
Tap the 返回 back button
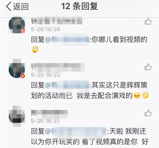(17, 6)
